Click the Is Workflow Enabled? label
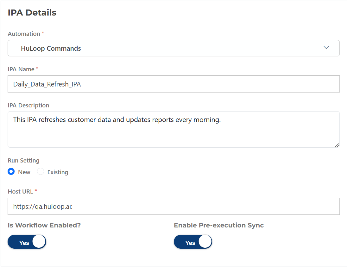 click(44, 226)
